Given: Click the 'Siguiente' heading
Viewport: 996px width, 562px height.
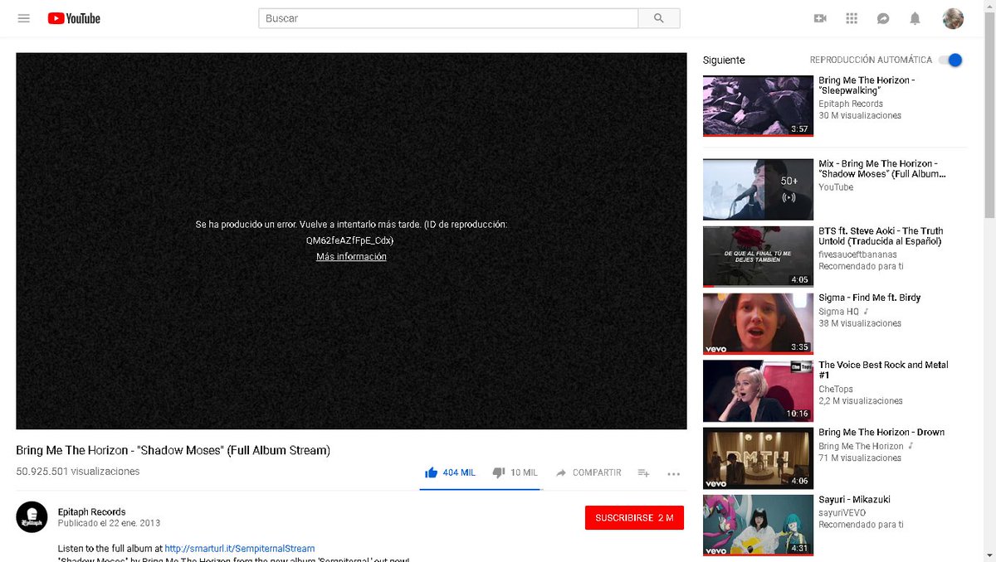Looking at the screenshot, I should [x=724, y=61].
